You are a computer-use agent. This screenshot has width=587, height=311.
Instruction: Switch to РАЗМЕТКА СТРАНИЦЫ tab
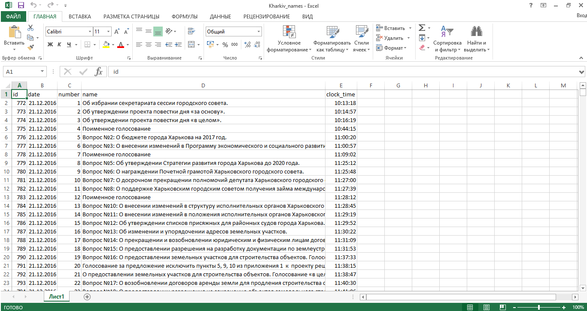tap(131, 17)
